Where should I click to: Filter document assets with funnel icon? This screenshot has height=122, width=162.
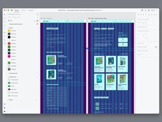tap(9, 21)
